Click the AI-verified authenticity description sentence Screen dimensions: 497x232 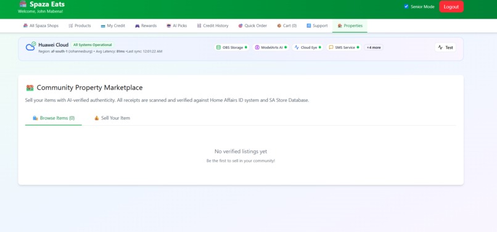pyautogui.click(x=167, y=101)
